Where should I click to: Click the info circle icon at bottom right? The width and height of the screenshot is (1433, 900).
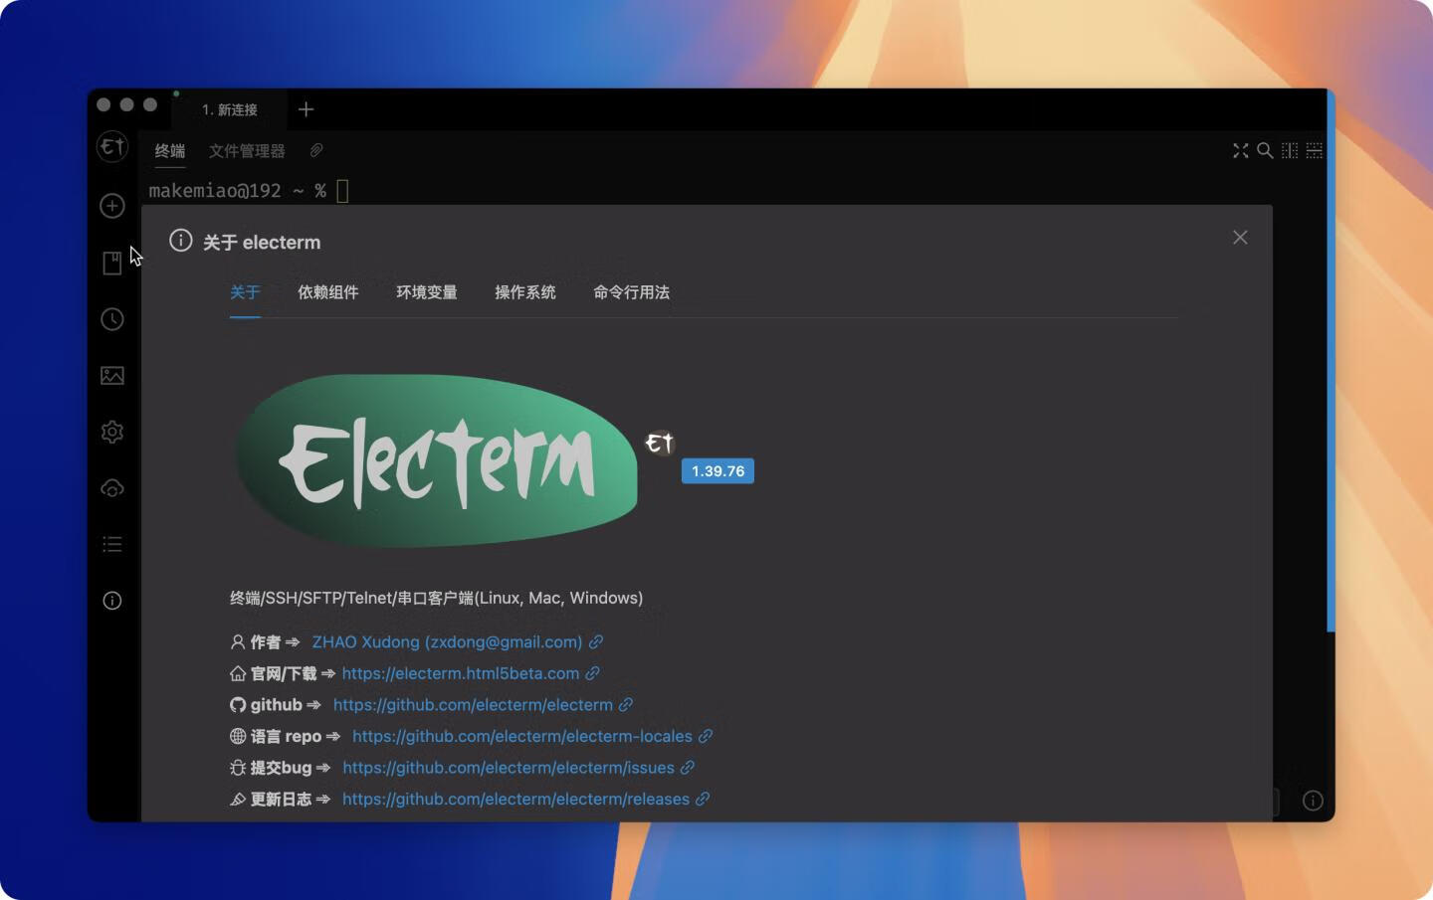coord(1313,801)
